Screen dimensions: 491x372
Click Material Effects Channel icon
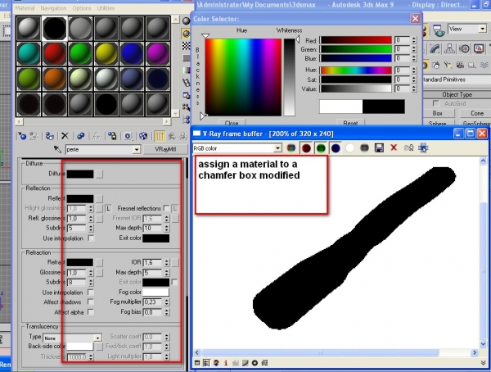128,136
